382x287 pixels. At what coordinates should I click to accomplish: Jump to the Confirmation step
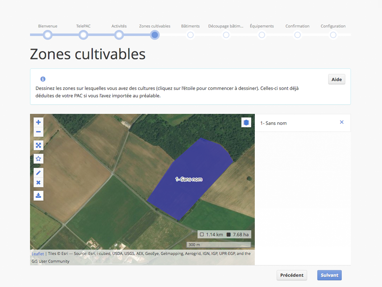tap(297, 35)
